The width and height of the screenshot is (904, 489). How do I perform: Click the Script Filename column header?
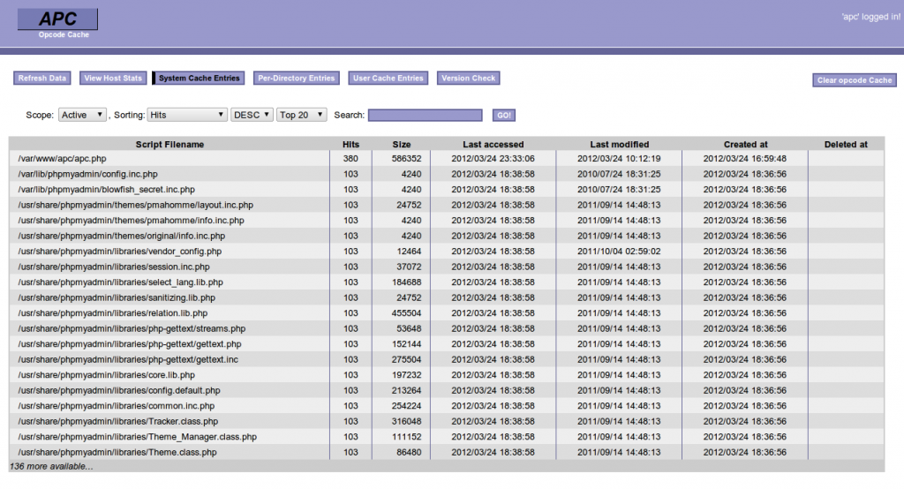169,144
